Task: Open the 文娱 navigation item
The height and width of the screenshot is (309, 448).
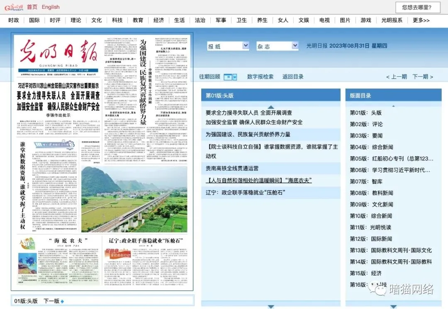Action: coord(303,20)
